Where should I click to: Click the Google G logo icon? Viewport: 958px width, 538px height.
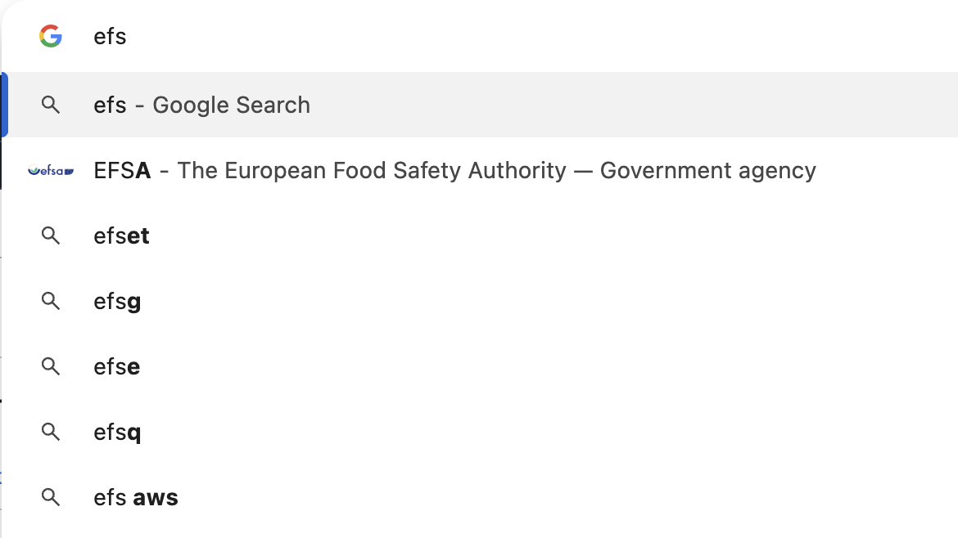coord(51,36)
